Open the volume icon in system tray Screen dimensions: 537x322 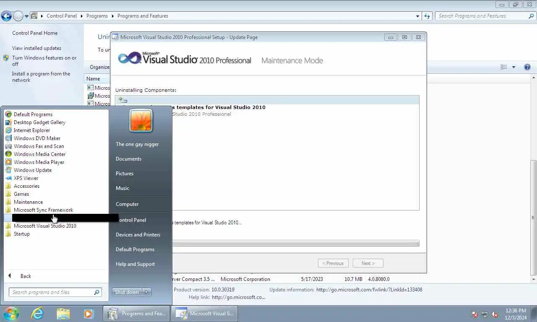495,314
